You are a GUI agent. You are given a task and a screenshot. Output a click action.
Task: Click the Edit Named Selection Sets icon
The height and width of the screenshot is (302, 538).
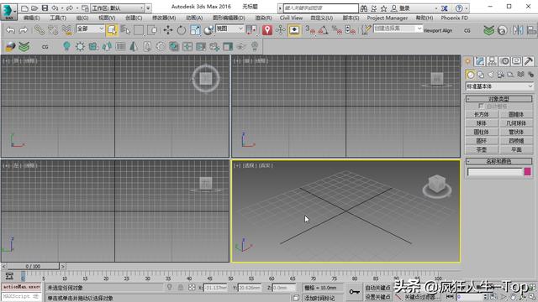pyautogui.click(x=366, y=30)
